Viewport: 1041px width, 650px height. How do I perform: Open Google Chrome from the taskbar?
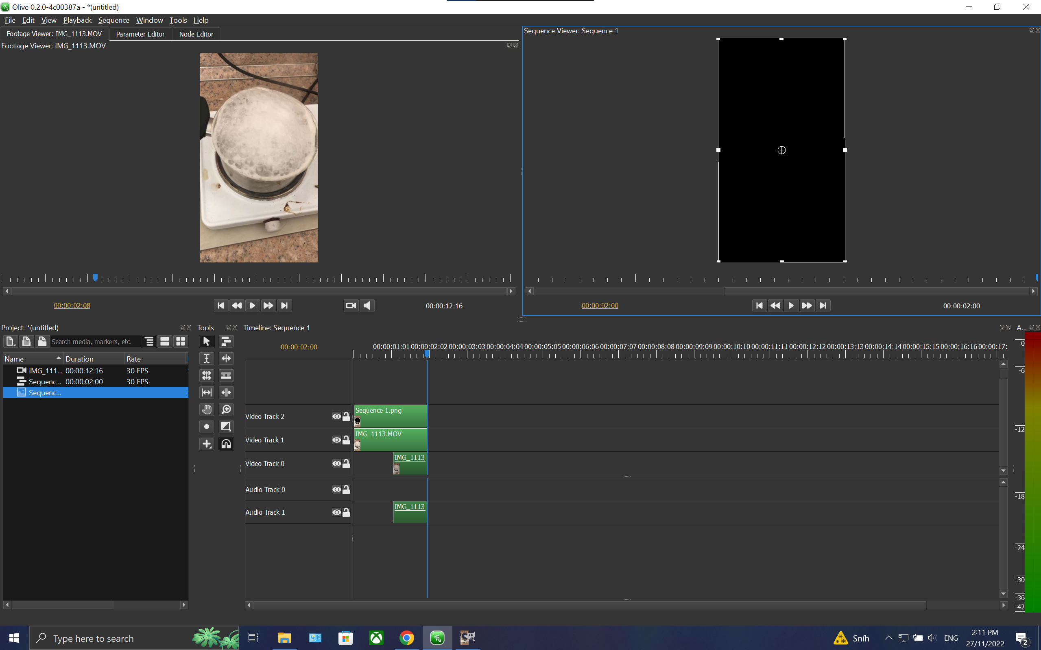(x=407, y=638)
